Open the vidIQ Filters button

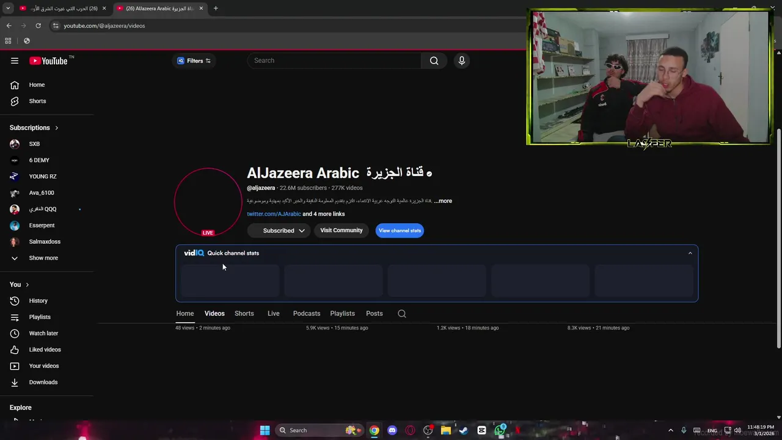click(x=194, y=61)
